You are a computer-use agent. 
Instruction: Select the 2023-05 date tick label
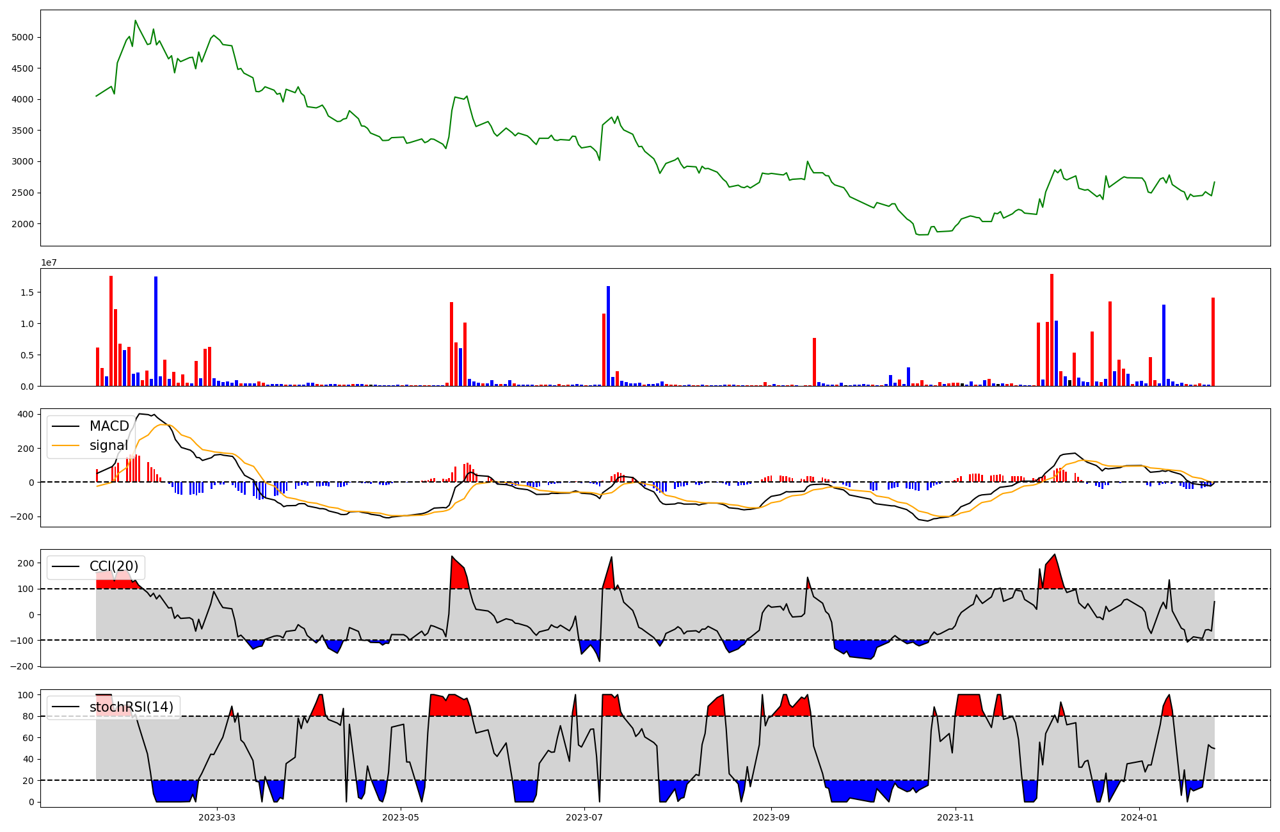[x=401, y=817]
